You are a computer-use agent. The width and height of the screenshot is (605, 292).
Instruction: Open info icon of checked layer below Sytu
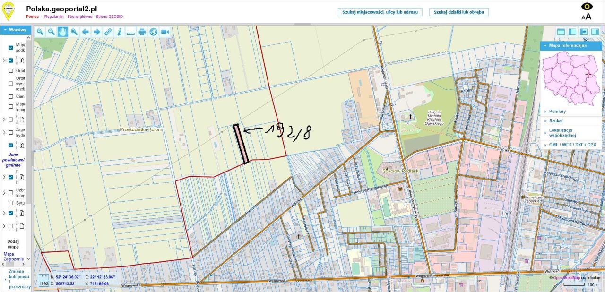point(22,213)
